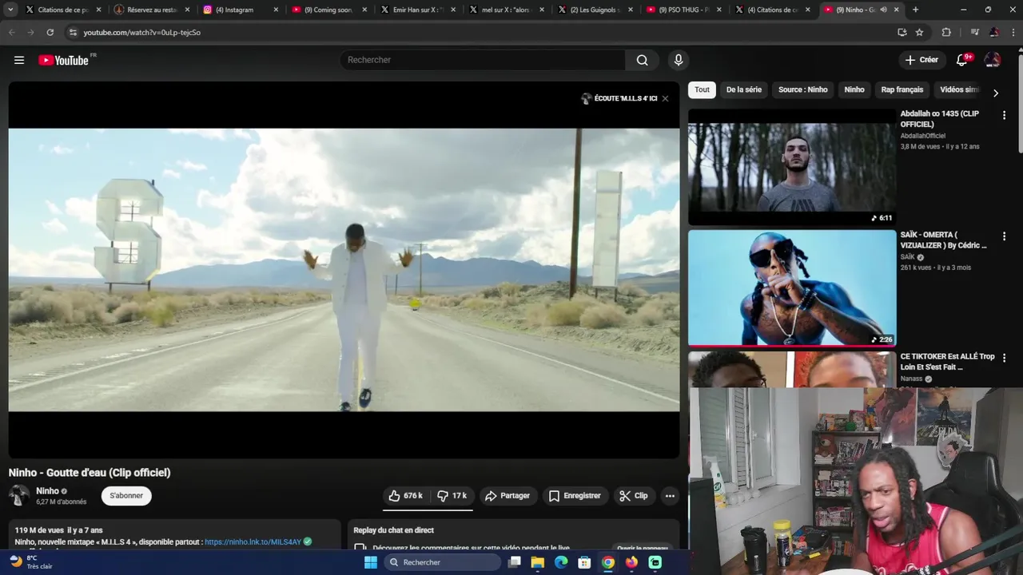The image size is (1023, 575).
Task: Save video with Enregistrer
Action: [575, 496]
